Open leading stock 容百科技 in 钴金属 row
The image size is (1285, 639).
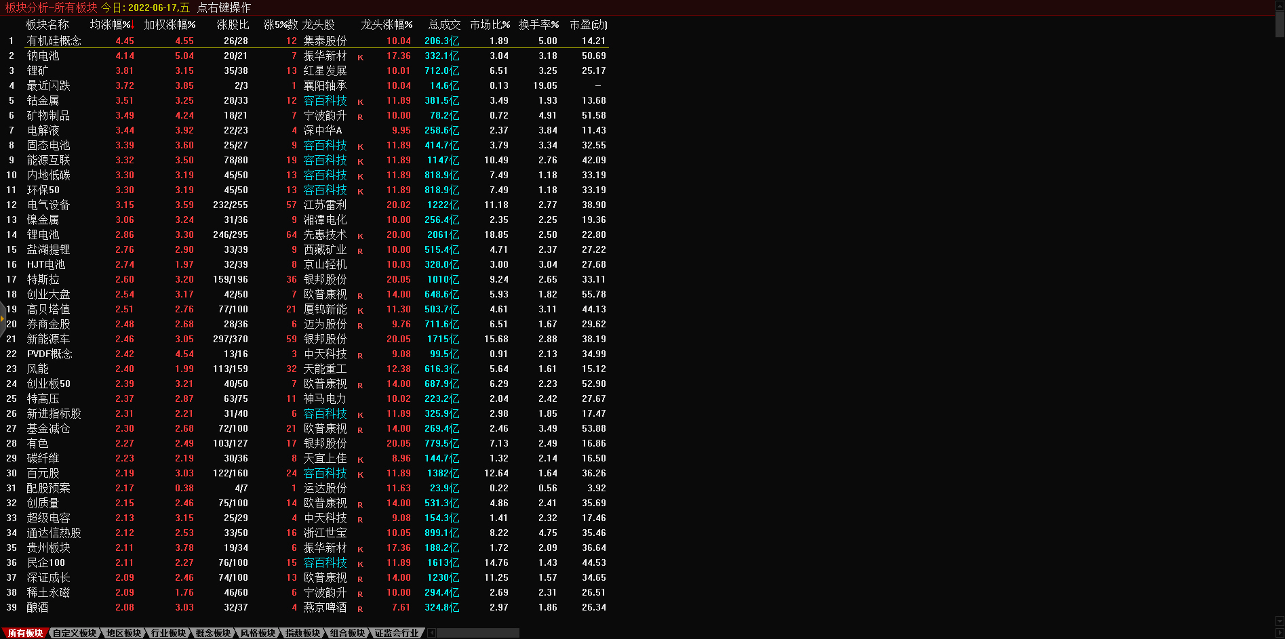pos(325,101)
